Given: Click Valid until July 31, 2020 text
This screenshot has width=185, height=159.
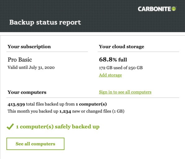Looking at the screenshot, I should tap(31, 68).
